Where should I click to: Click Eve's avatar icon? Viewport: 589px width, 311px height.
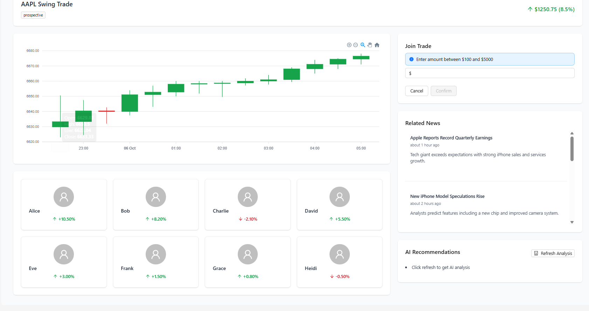point(64,254)
